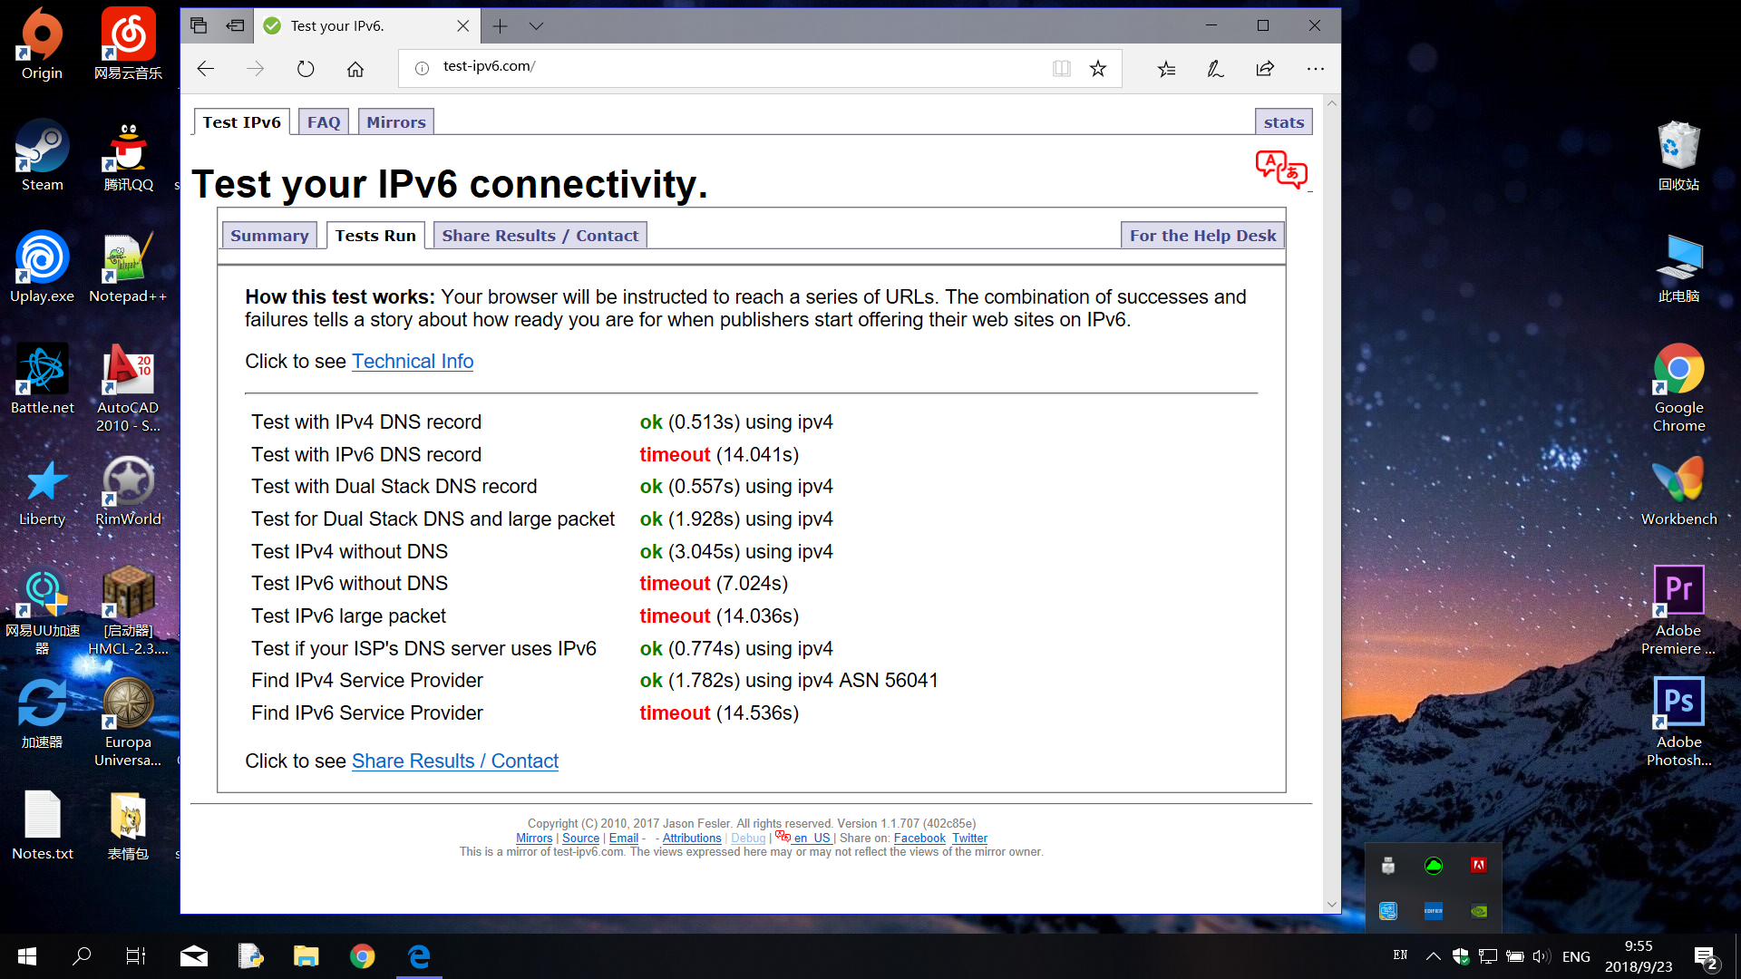Switch to the FAQ tab

323,121
